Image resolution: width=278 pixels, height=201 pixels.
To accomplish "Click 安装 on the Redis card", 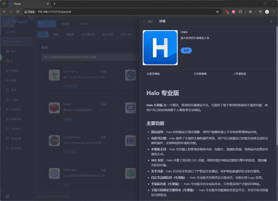I will [103, 105].
